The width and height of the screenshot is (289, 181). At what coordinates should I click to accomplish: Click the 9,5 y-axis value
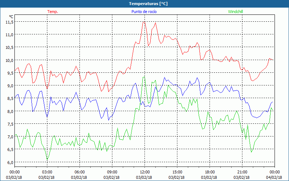point(10,73)
